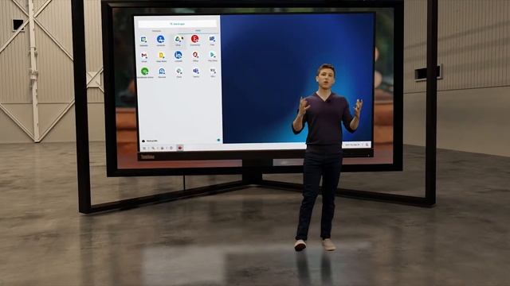Open the Google Drive triangle icon
Screen dimensions: 510x286
pos(178,39)
